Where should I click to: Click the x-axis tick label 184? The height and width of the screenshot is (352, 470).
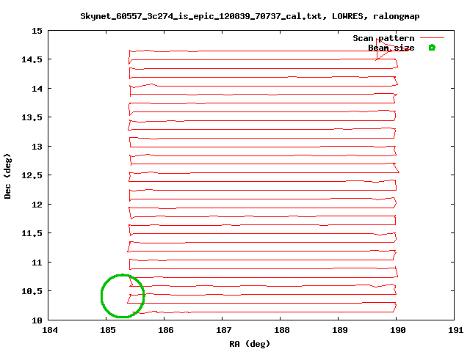coord(50,330)
